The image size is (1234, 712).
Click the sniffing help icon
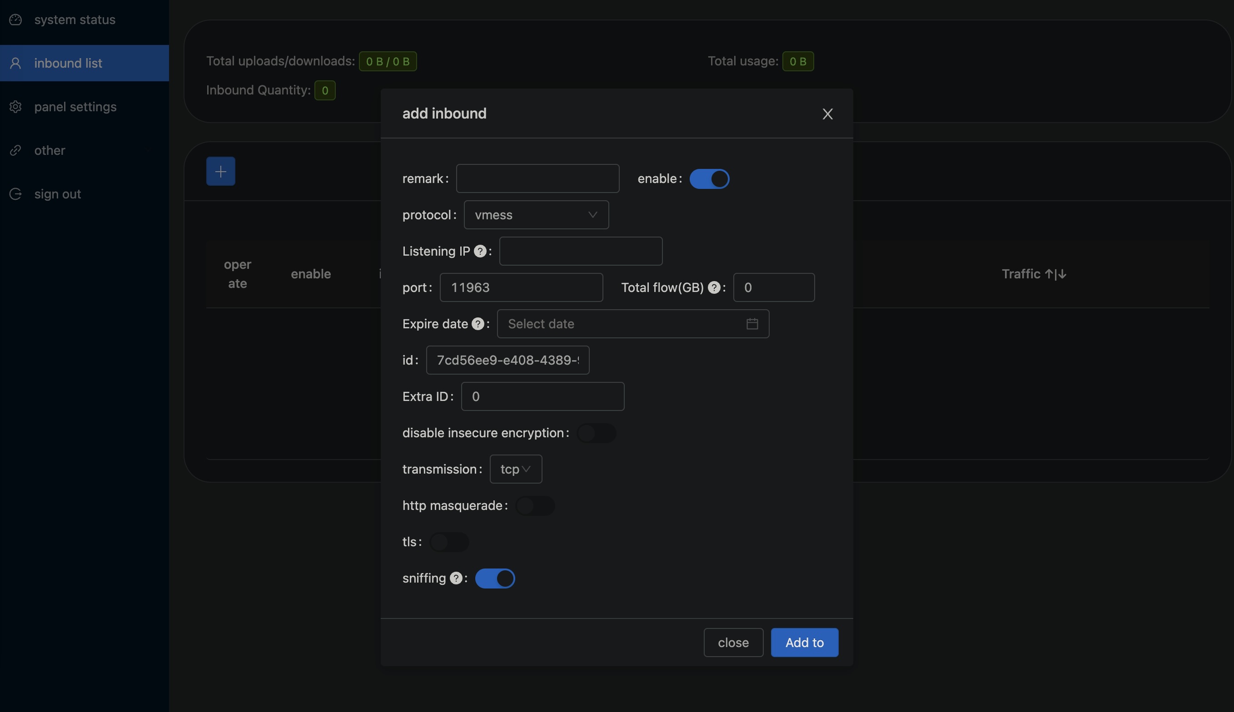[456, 578]
